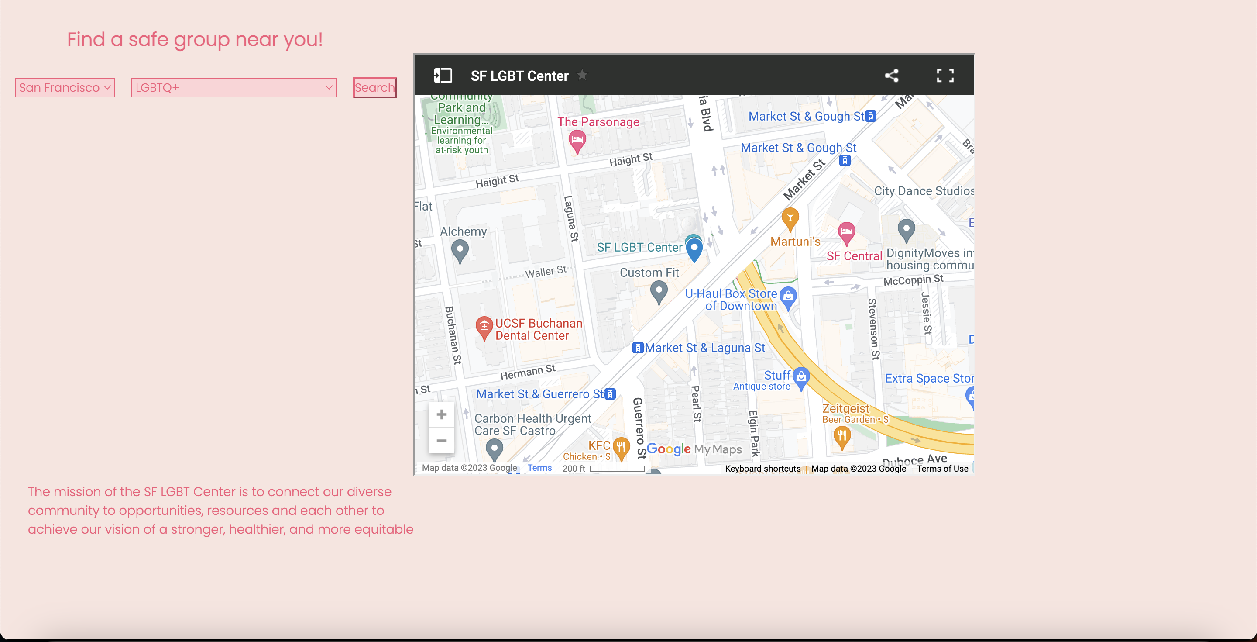Open the San Francisco city dropdown
Screen dimensions: 1257x642
[65, 88]
